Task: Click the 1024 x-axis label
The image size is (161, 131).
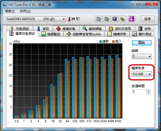Action: pyautogui.click(x=96, y=121)
